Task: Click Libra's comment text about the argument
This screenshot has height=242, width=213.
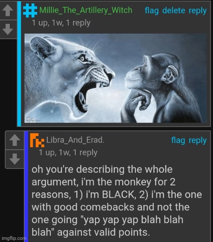Action: pyautogui.click(x=117, y=201)
